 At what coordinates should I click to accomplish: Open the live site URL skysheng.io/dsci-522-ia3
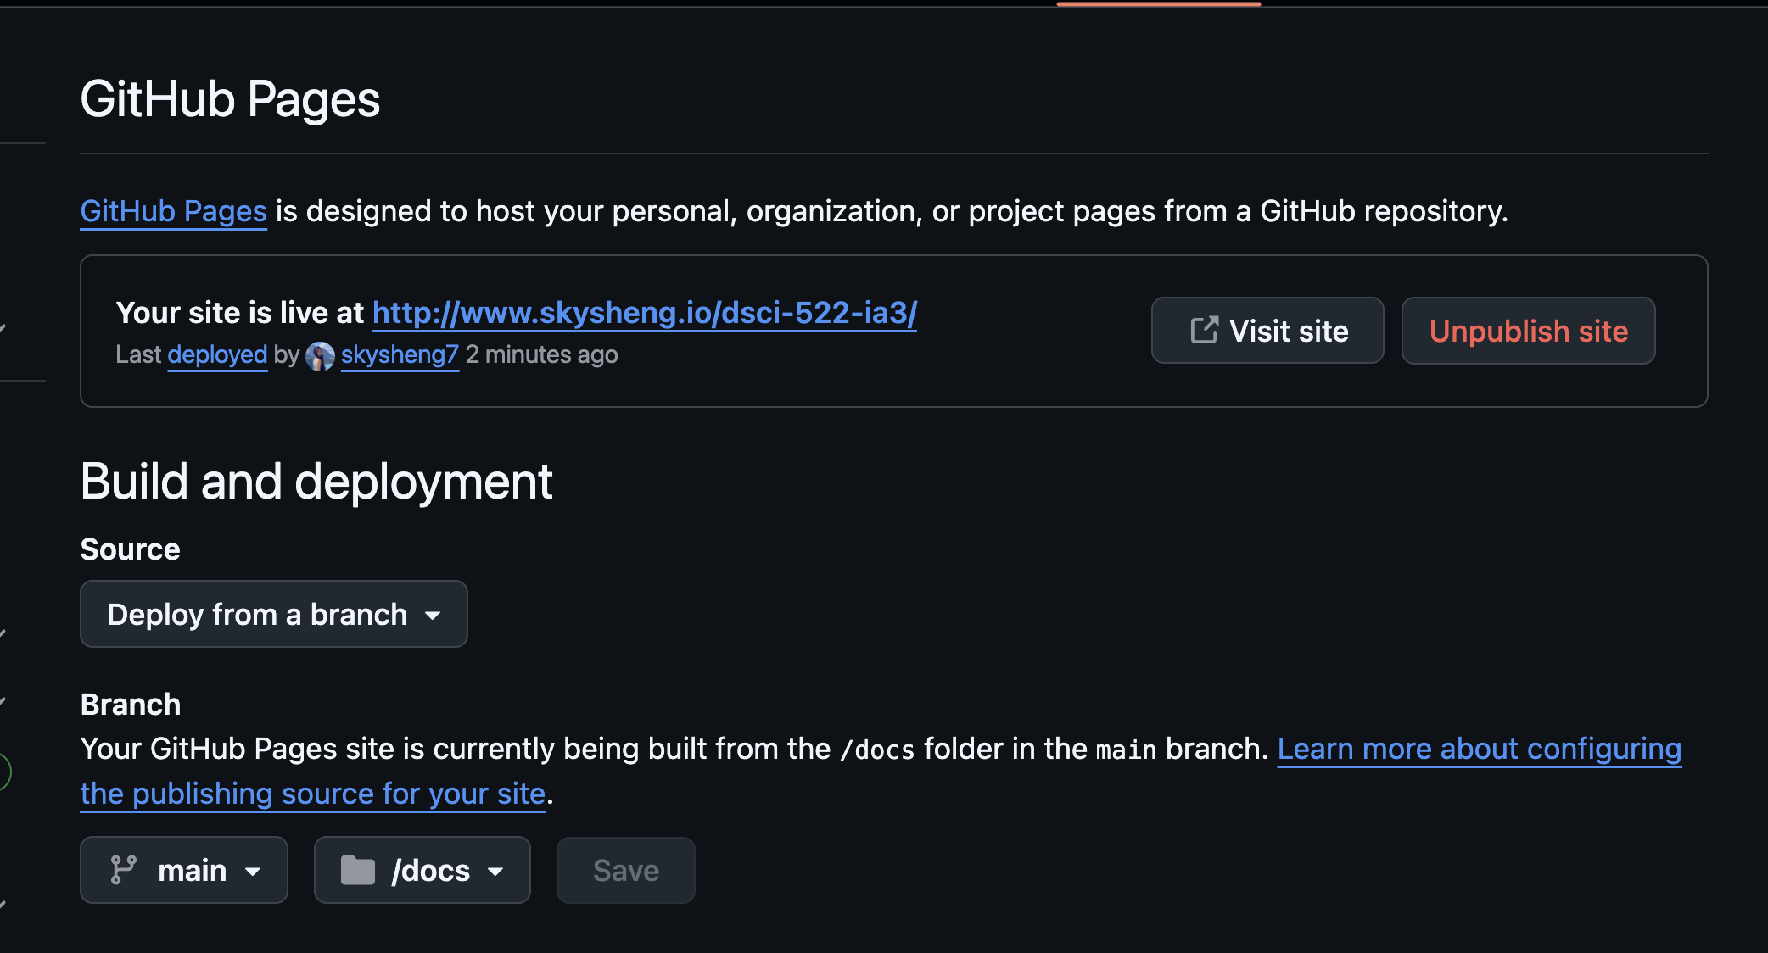(x=644, y=313)
